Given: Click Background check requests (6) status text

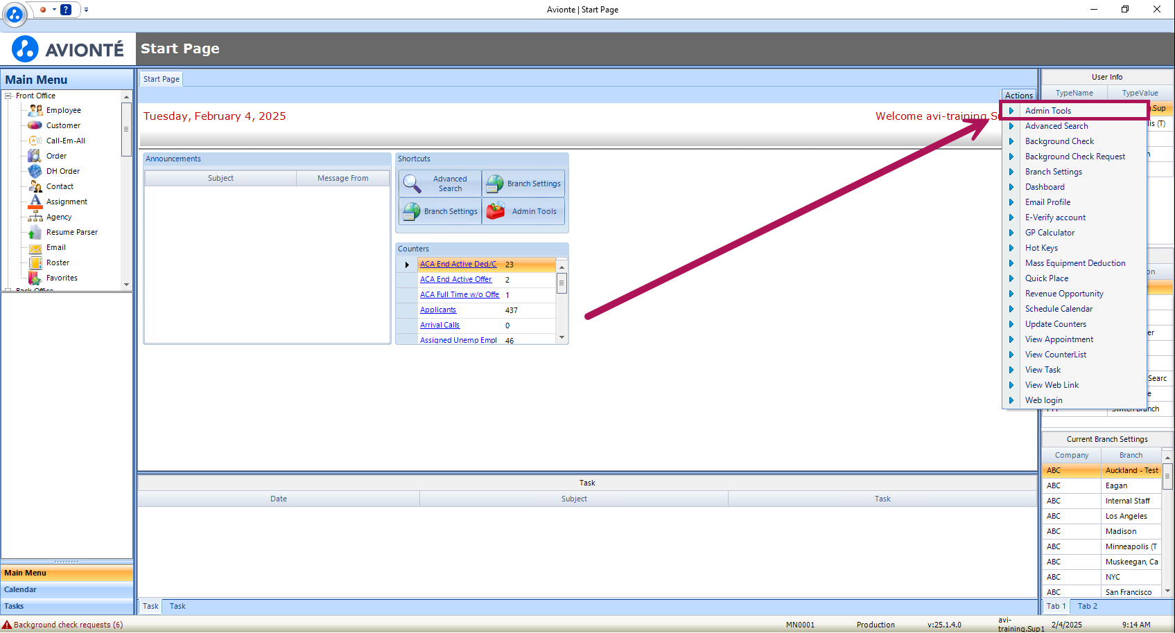Looking at the screenshot, I should coord(68,625).
